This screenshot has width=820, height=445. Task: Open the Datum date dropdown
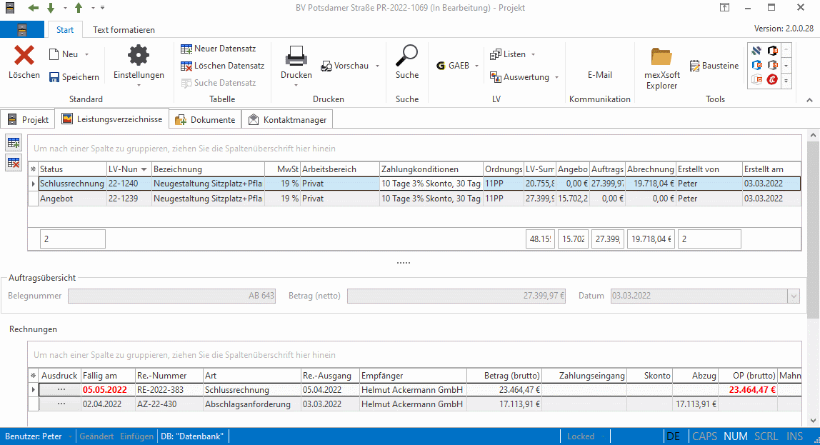coord(794,296)
